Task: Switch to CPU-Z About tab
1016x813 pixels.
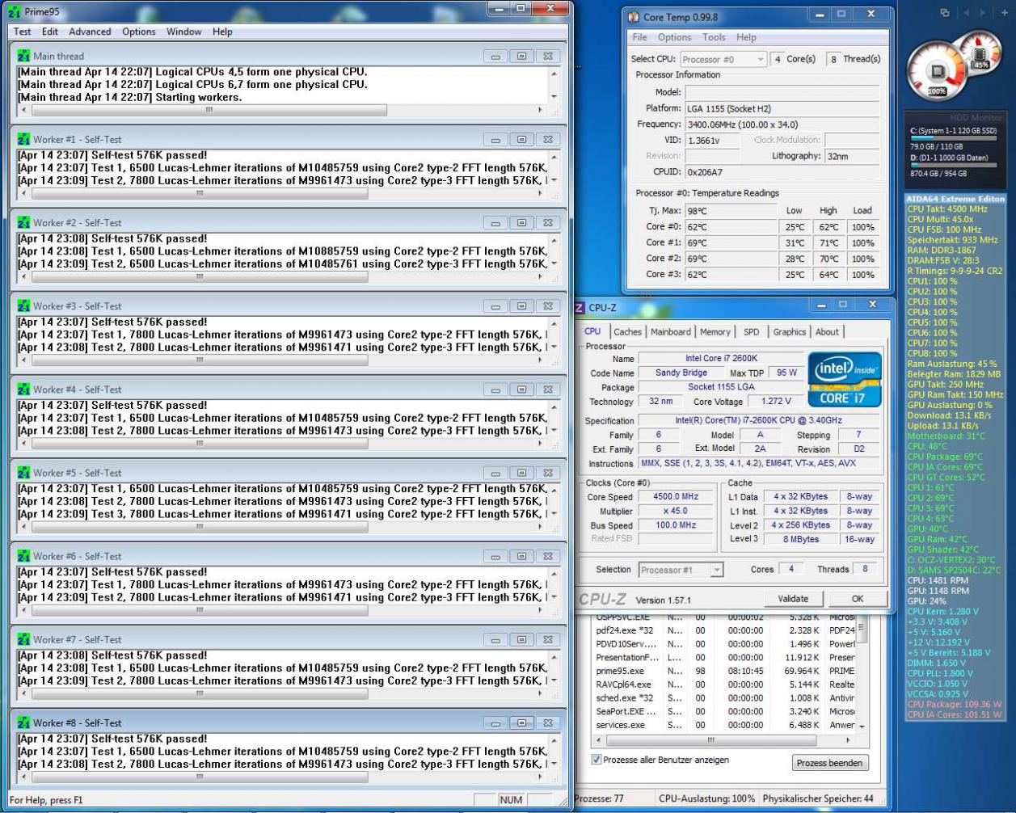Action: pyautogui.click(x=827, y=332)
